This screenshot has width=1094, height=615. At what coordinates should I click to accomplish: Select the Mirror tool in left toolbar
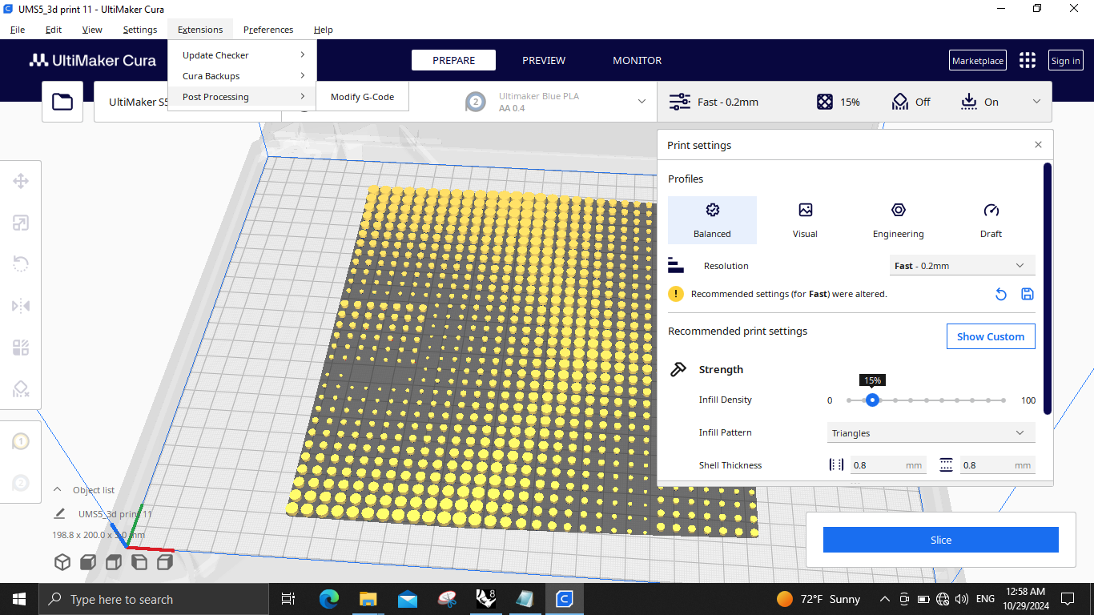pos(21,306)
